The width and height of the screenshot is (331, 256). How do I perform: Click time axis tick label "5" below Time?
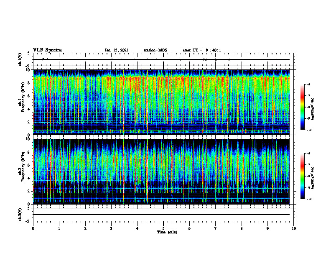coord(163,228)
